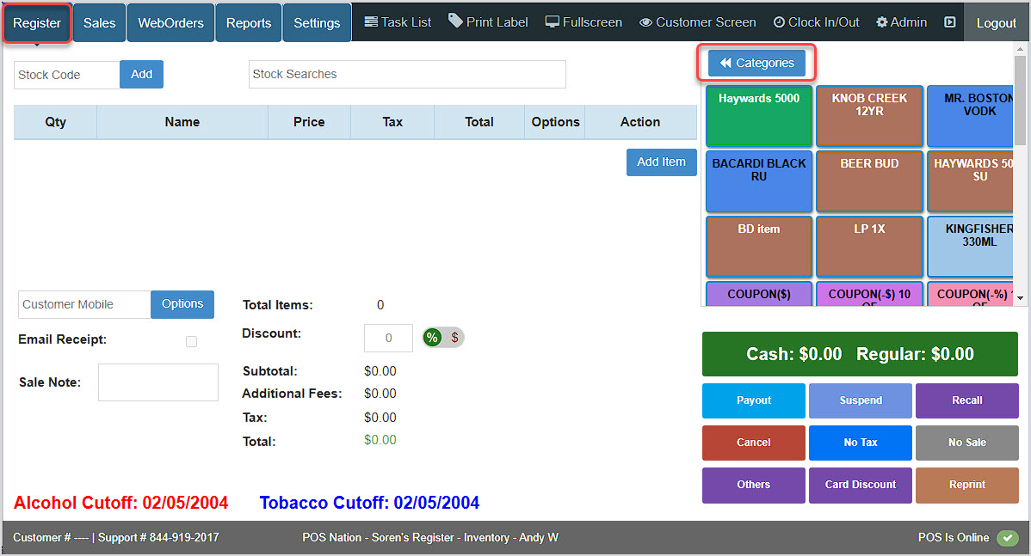1031x556 pixels.
Task: Switch to the Sales tab
Action: [x=99, y=21]
